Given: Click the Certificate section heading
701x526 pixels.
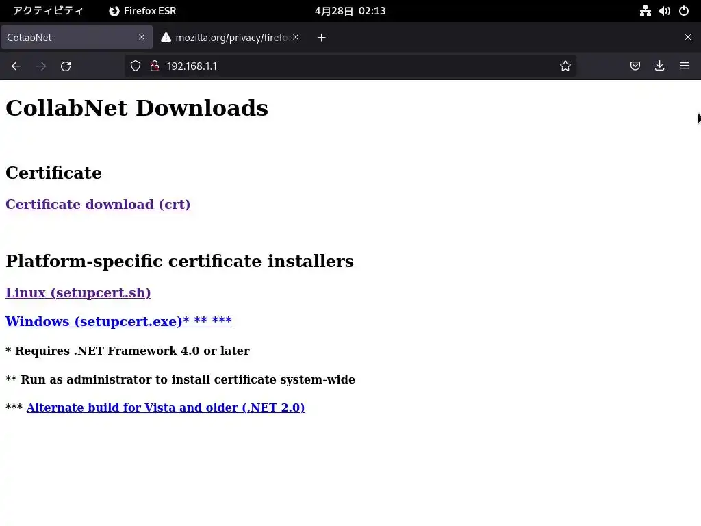Looking at the screenshot, I should (x=53, y=173).
